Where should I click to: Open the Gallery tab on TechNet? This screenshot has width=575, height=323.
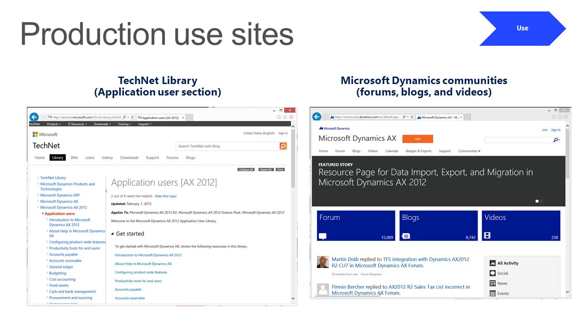pos(107,158)
